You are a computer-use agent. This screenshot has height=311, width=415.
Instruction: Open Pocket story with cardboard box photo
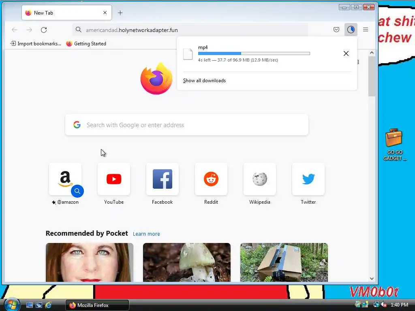point(284,262)
